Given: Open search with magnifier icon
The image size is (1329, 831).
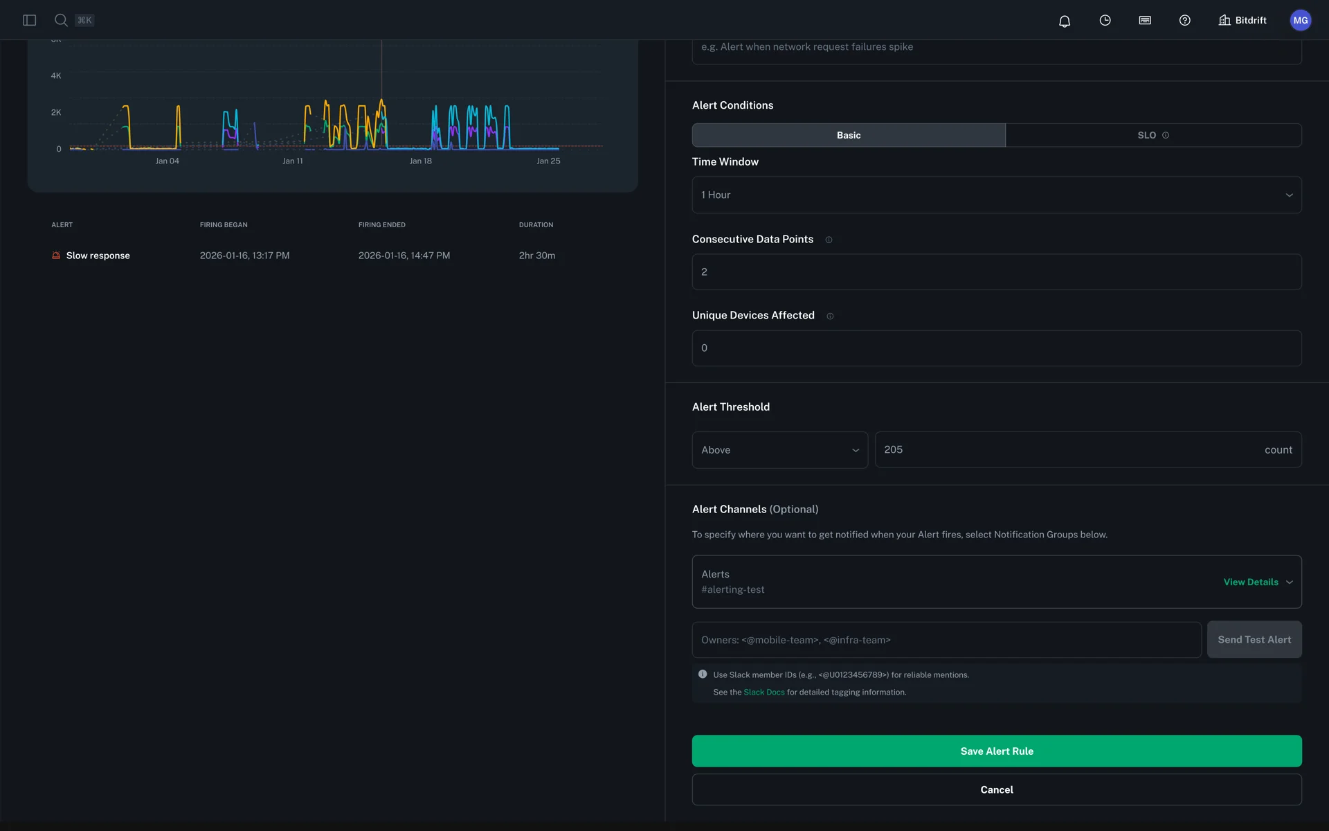Looking at the screenshot, I should (x=61, y=20).
